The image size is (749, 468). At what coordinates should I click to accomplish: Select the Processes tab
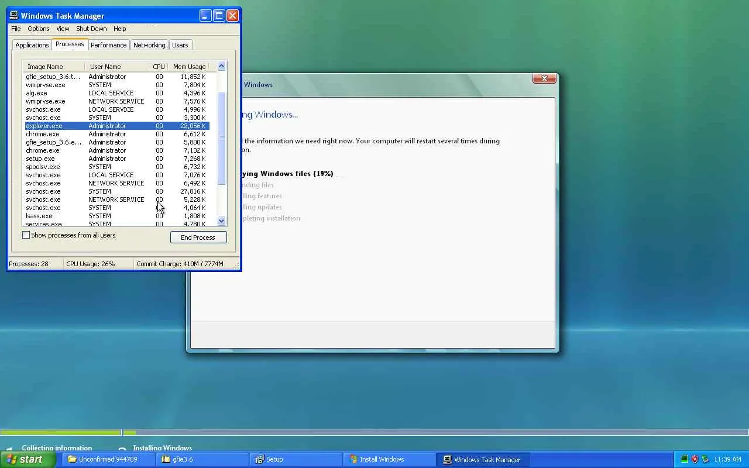[x=70, y=44]
